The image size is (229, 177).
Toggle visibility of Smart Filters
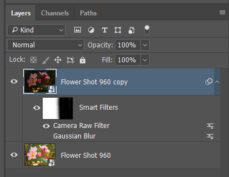point(37,107)
